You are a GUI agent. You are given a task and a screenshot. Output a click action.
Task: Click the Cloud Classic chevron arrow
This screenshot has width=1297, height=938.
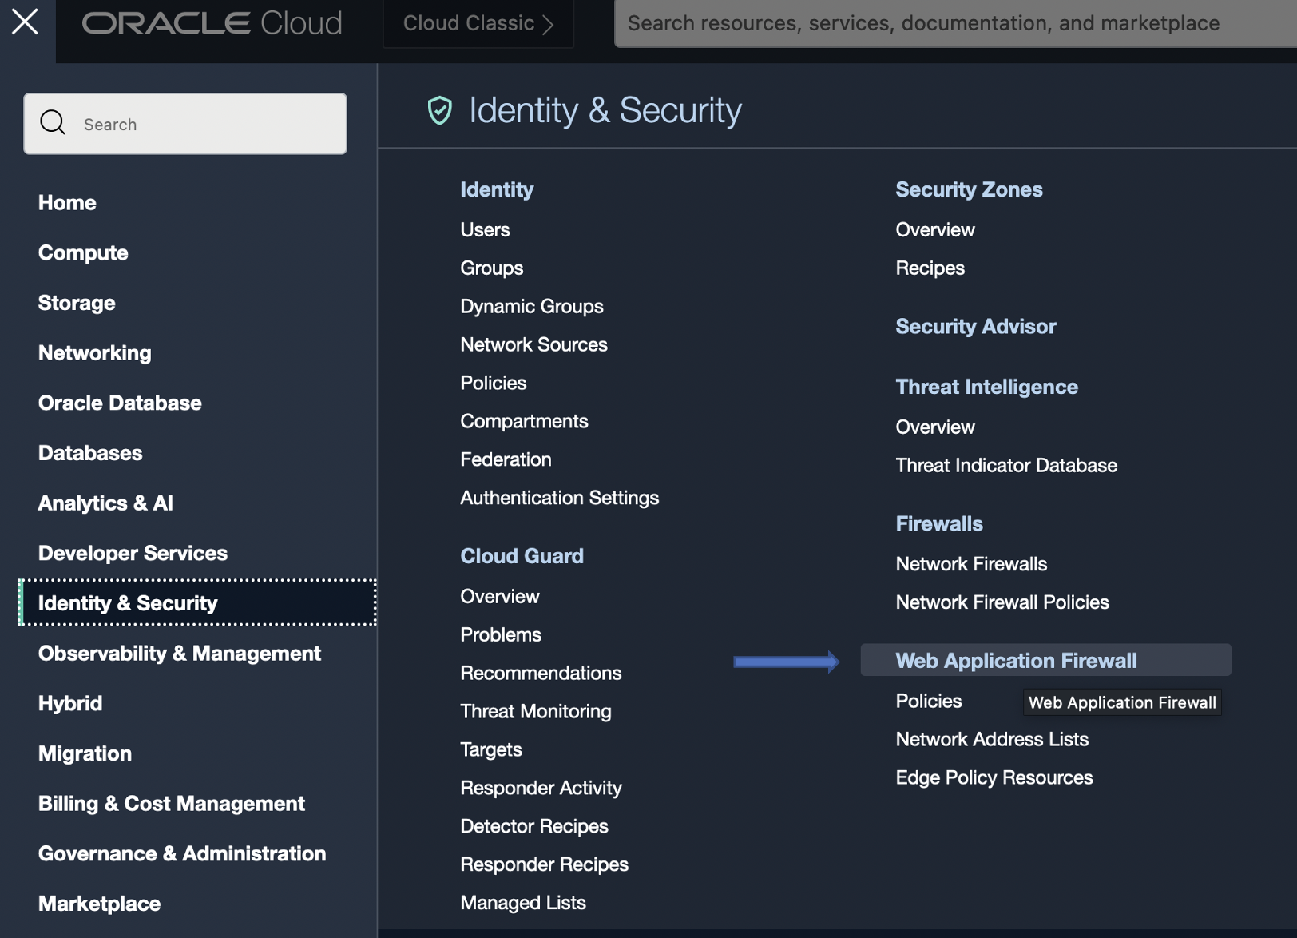pos(548,23)
